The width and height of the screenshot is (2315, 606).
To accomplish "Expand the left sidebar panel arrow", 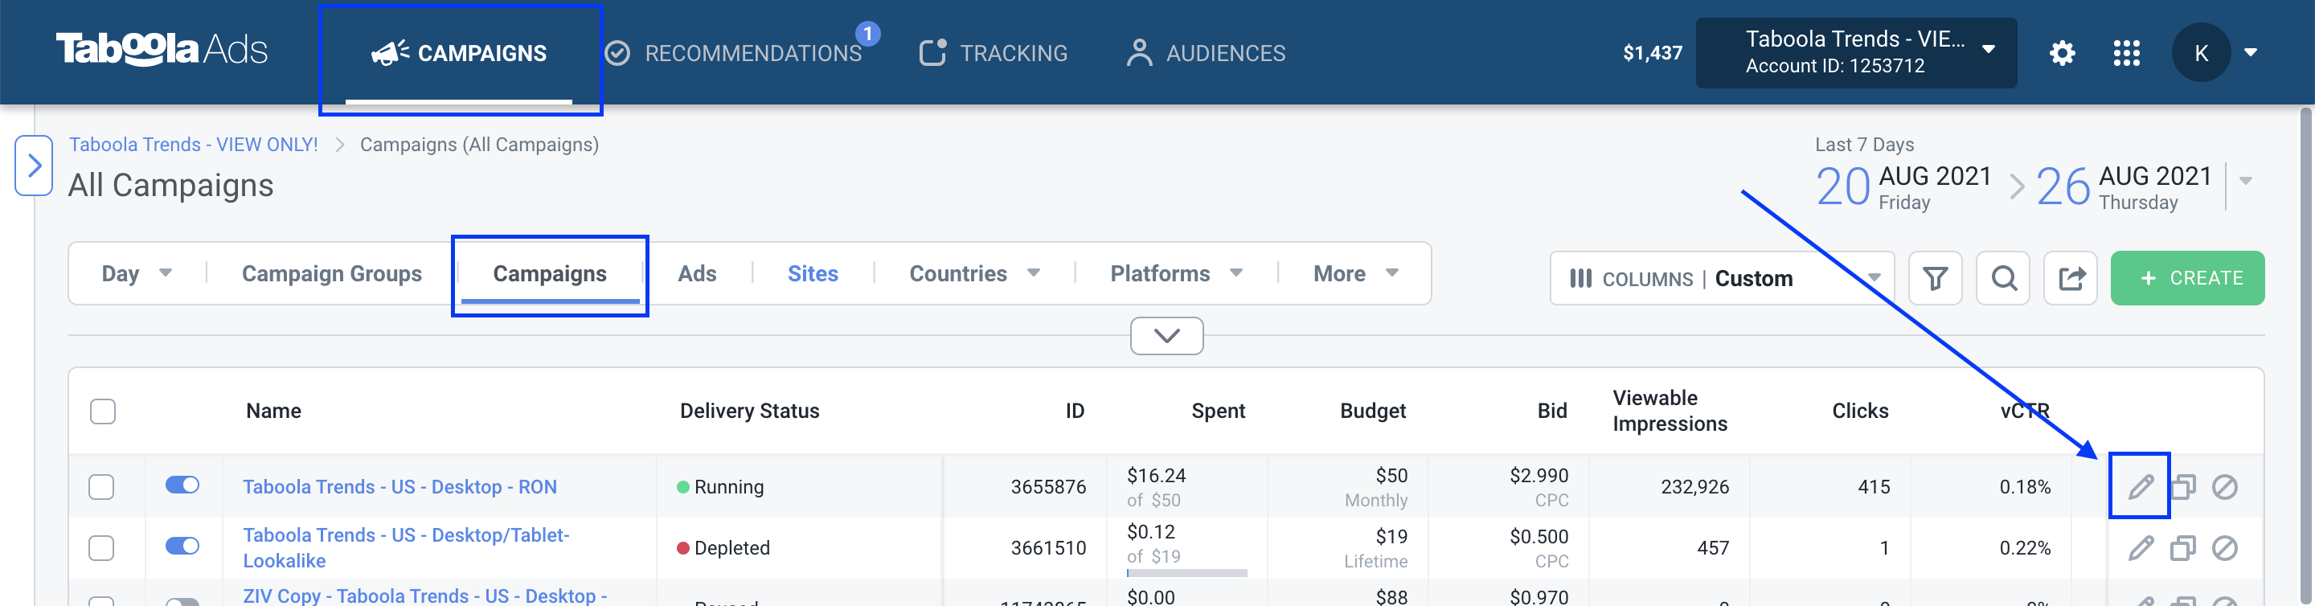I will tap(34, 166).
